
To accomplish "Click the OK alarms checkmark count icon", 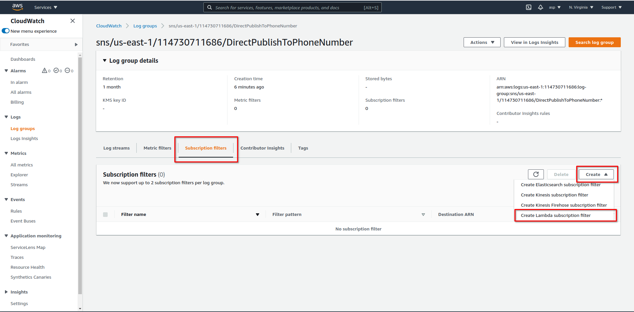I will tap(56, 71).
